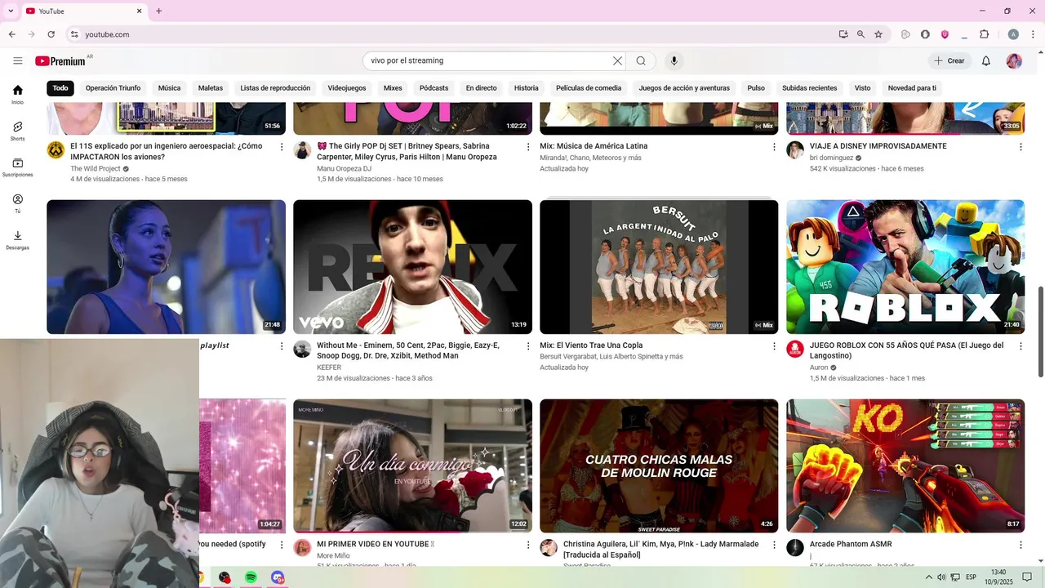Play Un día conmigo thumbnail

click(412, 465)
